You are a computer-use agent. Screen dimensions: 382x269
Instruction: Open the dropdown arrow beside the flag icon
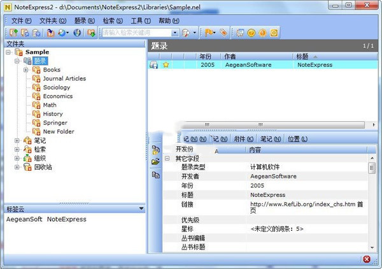[214, 33]
